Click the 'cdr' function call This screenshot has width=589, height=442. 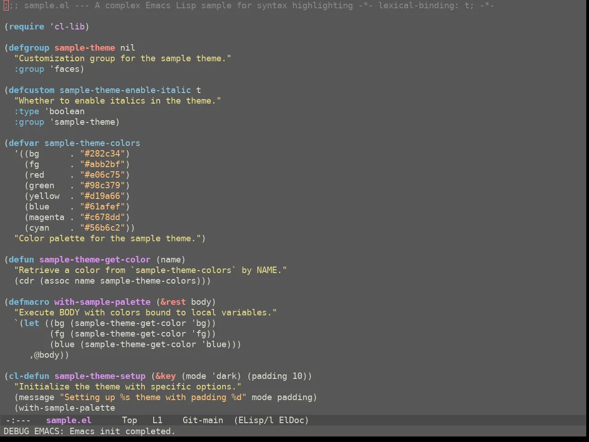pos(27,280)
